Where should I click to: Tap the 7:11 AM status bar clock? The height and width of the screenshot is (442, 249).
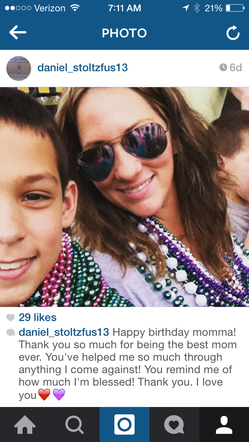[x=124, y=8]
